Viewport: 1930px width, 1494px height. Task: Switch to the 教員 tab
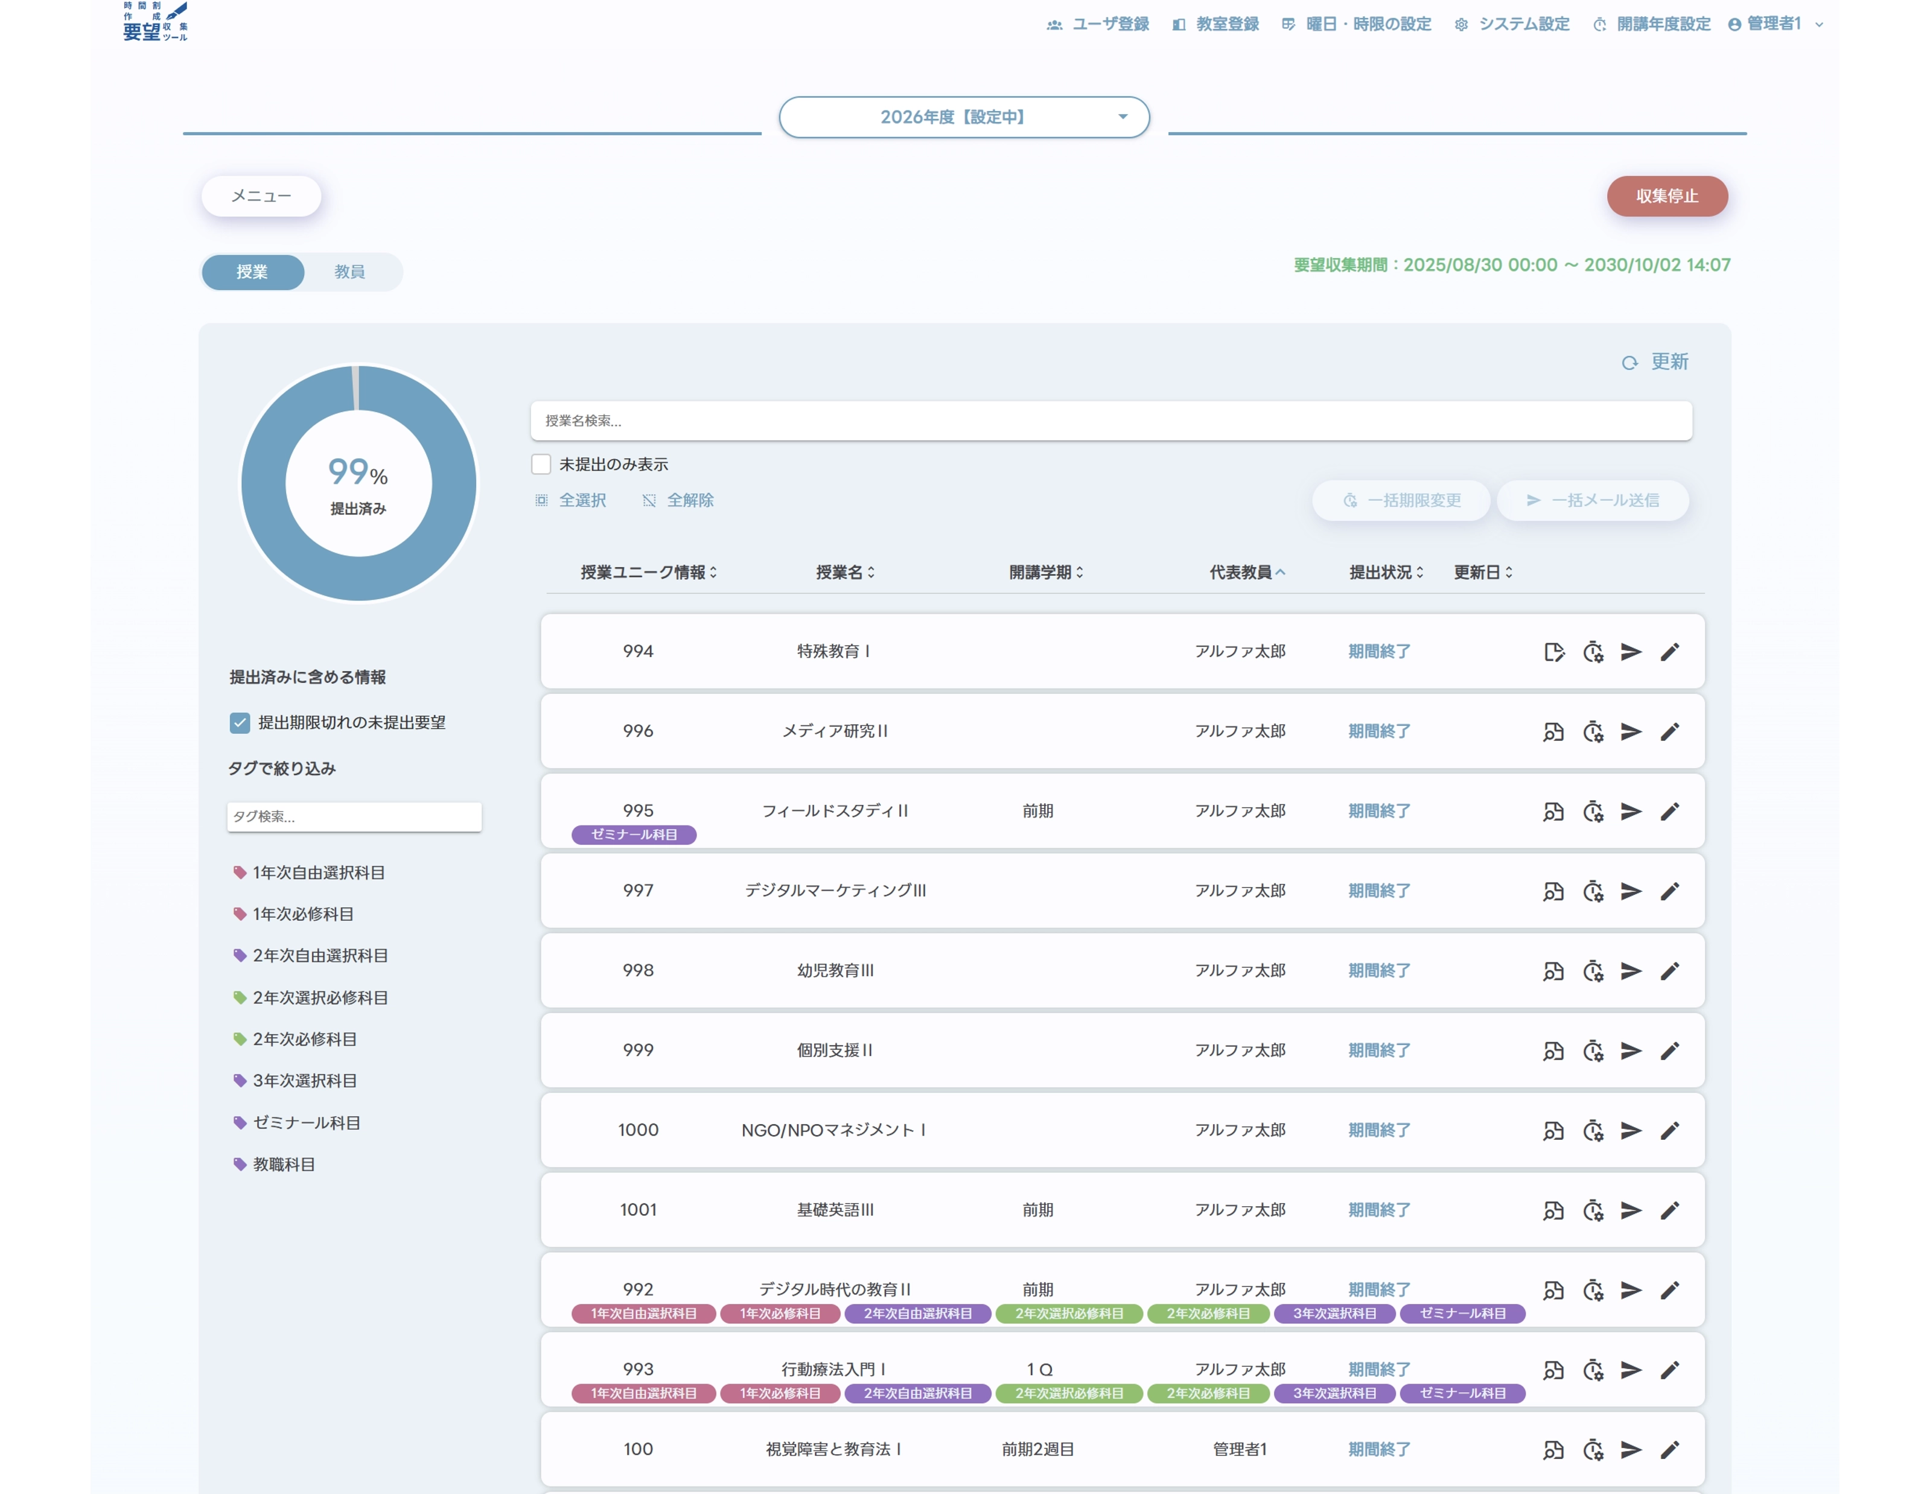tap(349, 272)
